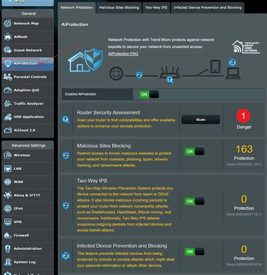Turn off the Malicious Sites Blocking switch

pyautogui.click(x=194, y=151)
